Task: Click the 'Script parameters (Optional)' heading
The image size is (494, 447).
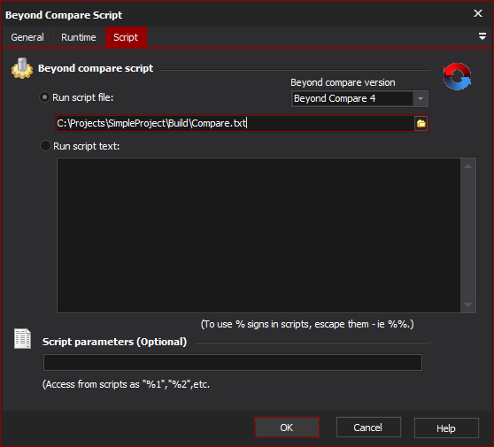Action: tap(115, 342)
